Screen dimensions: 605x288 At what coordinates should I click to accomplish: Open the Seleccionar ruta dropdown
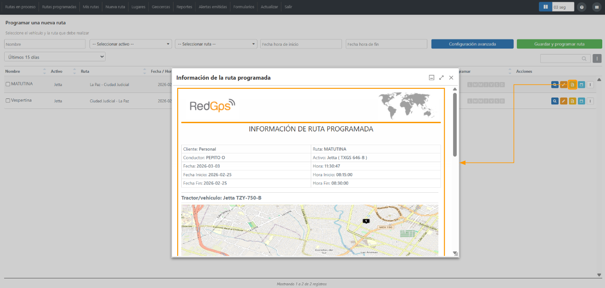[216, 44]
